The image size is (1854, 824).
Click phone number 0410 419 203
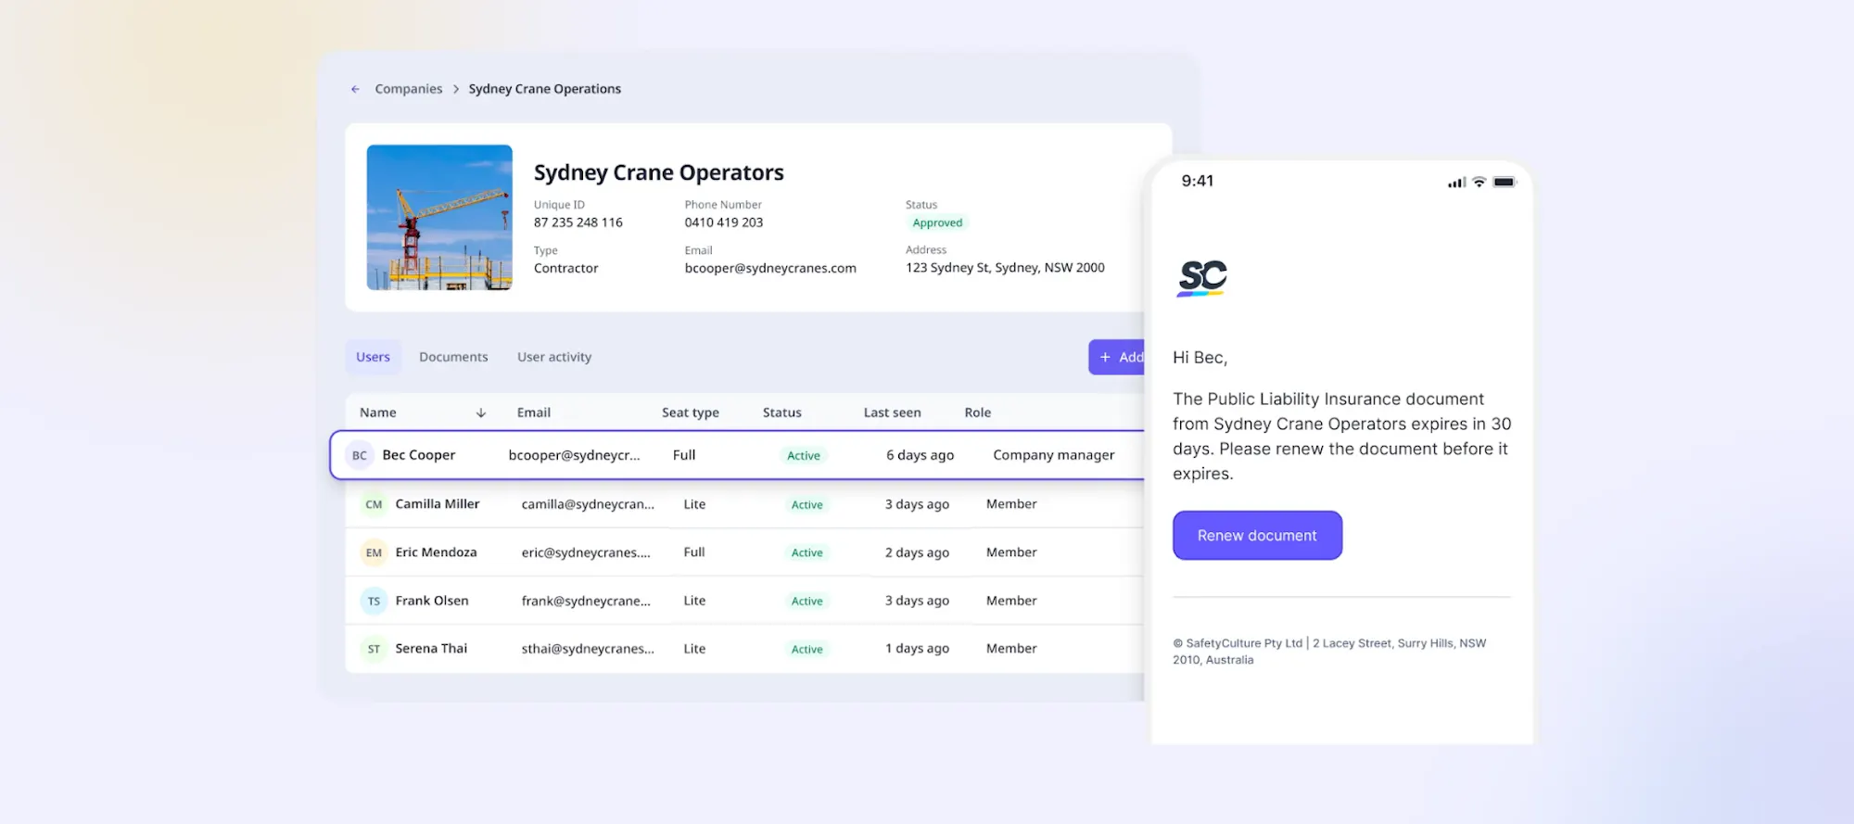[x=724, y=222]
